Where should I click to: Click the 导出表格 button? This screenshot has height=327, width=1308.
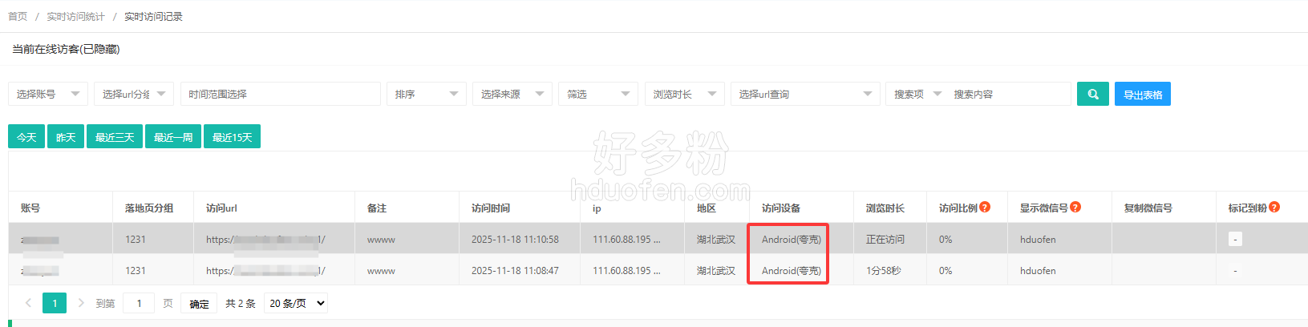point(1142,94)
